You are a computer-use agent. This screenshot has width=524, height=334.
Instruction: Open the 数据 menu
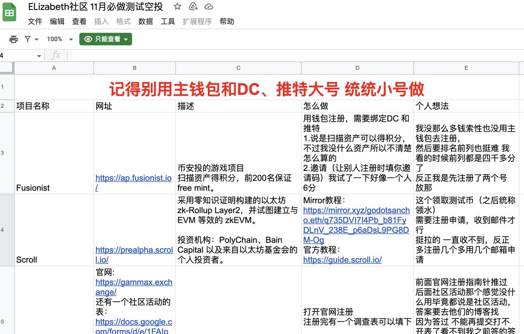click(145, 21)
